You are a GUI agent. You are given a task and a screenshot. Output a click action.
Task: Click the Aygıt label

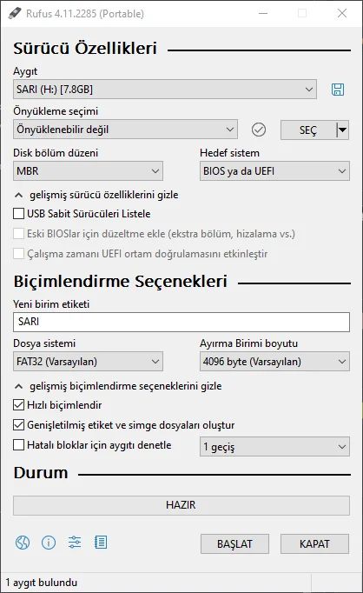click(25, 71)
